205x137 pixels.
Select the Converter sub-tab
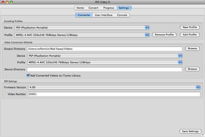pyautogui.click(x=84, y=15)
